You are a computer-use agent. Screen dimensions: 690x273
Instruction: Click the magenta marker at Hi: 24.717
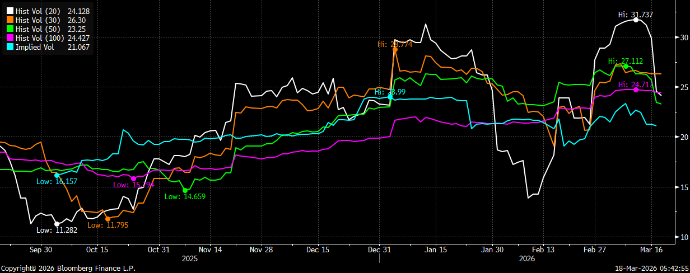(636, 90)
